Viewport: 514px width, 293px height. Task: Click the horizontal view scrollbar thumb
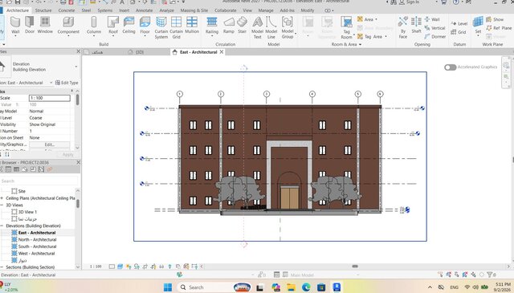click(x=355, y=267)
